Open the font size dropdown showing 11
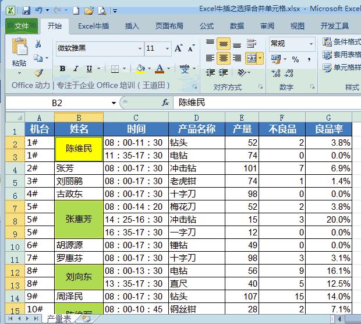This screenshot has width=361, height=324. [167, 48]
